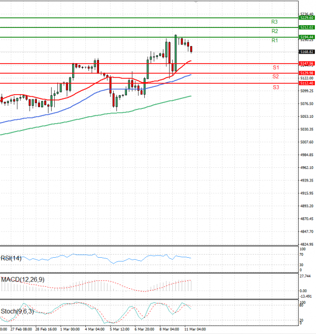Click the 6 Mar 20:00 time label
The width and height of the screenshot is (316, 334).
point(144,330)
